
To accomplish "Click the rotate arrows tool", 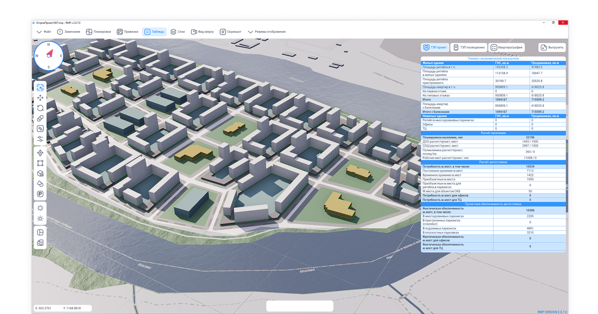I will coord(40,108).
